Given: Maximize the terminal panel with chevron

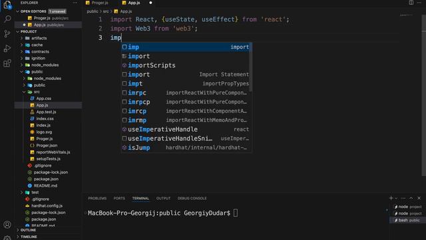Looking at the screenshot, I should pos(411,198).
